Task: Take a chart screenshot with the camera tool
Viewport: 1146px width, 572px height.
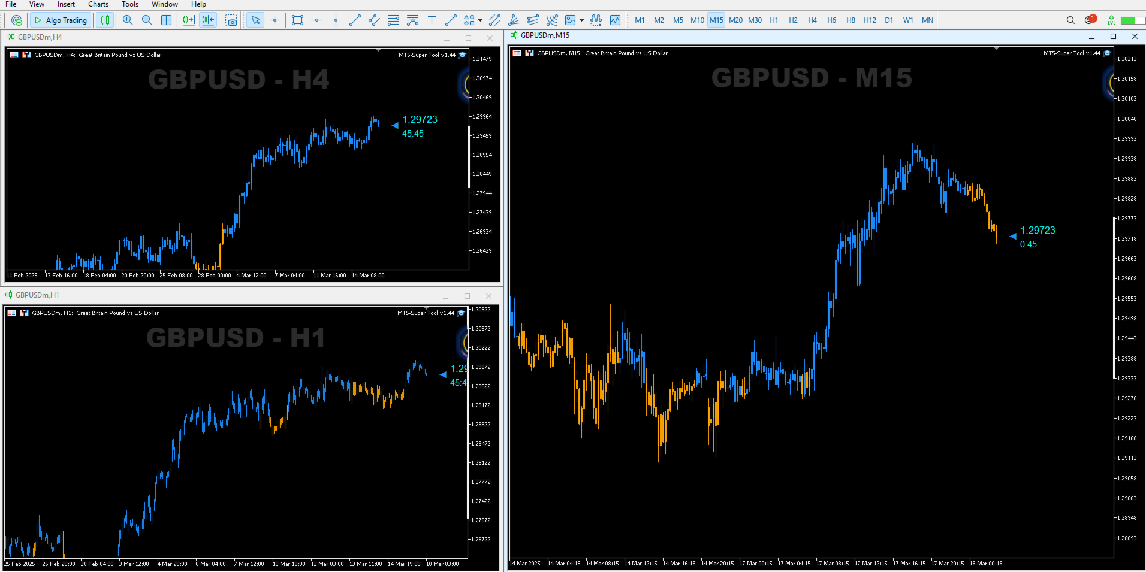Action: [x=231, y=20]
